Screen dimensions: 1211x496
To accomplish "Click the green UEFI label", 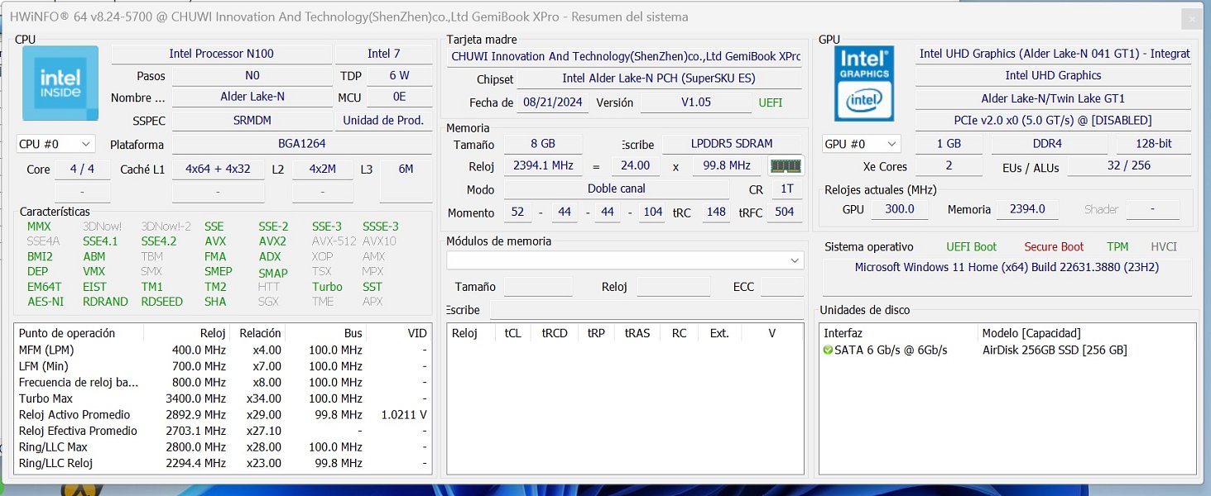I will tap(770, 103).
